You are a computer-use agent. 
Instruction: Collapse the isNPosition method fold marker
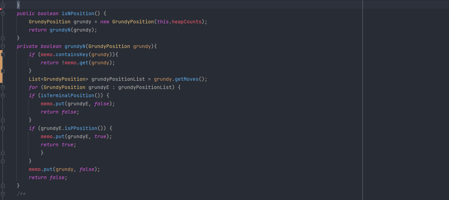point(3,14)
